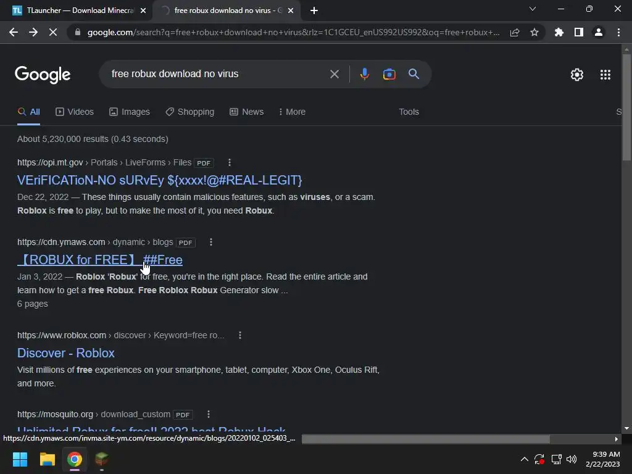632x474 pixels.
Task: Open Windows Update tray icon
Action: (x=539, y=459)
